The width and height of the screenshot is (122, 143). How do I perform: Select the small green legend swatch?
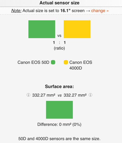click(53, 62)
